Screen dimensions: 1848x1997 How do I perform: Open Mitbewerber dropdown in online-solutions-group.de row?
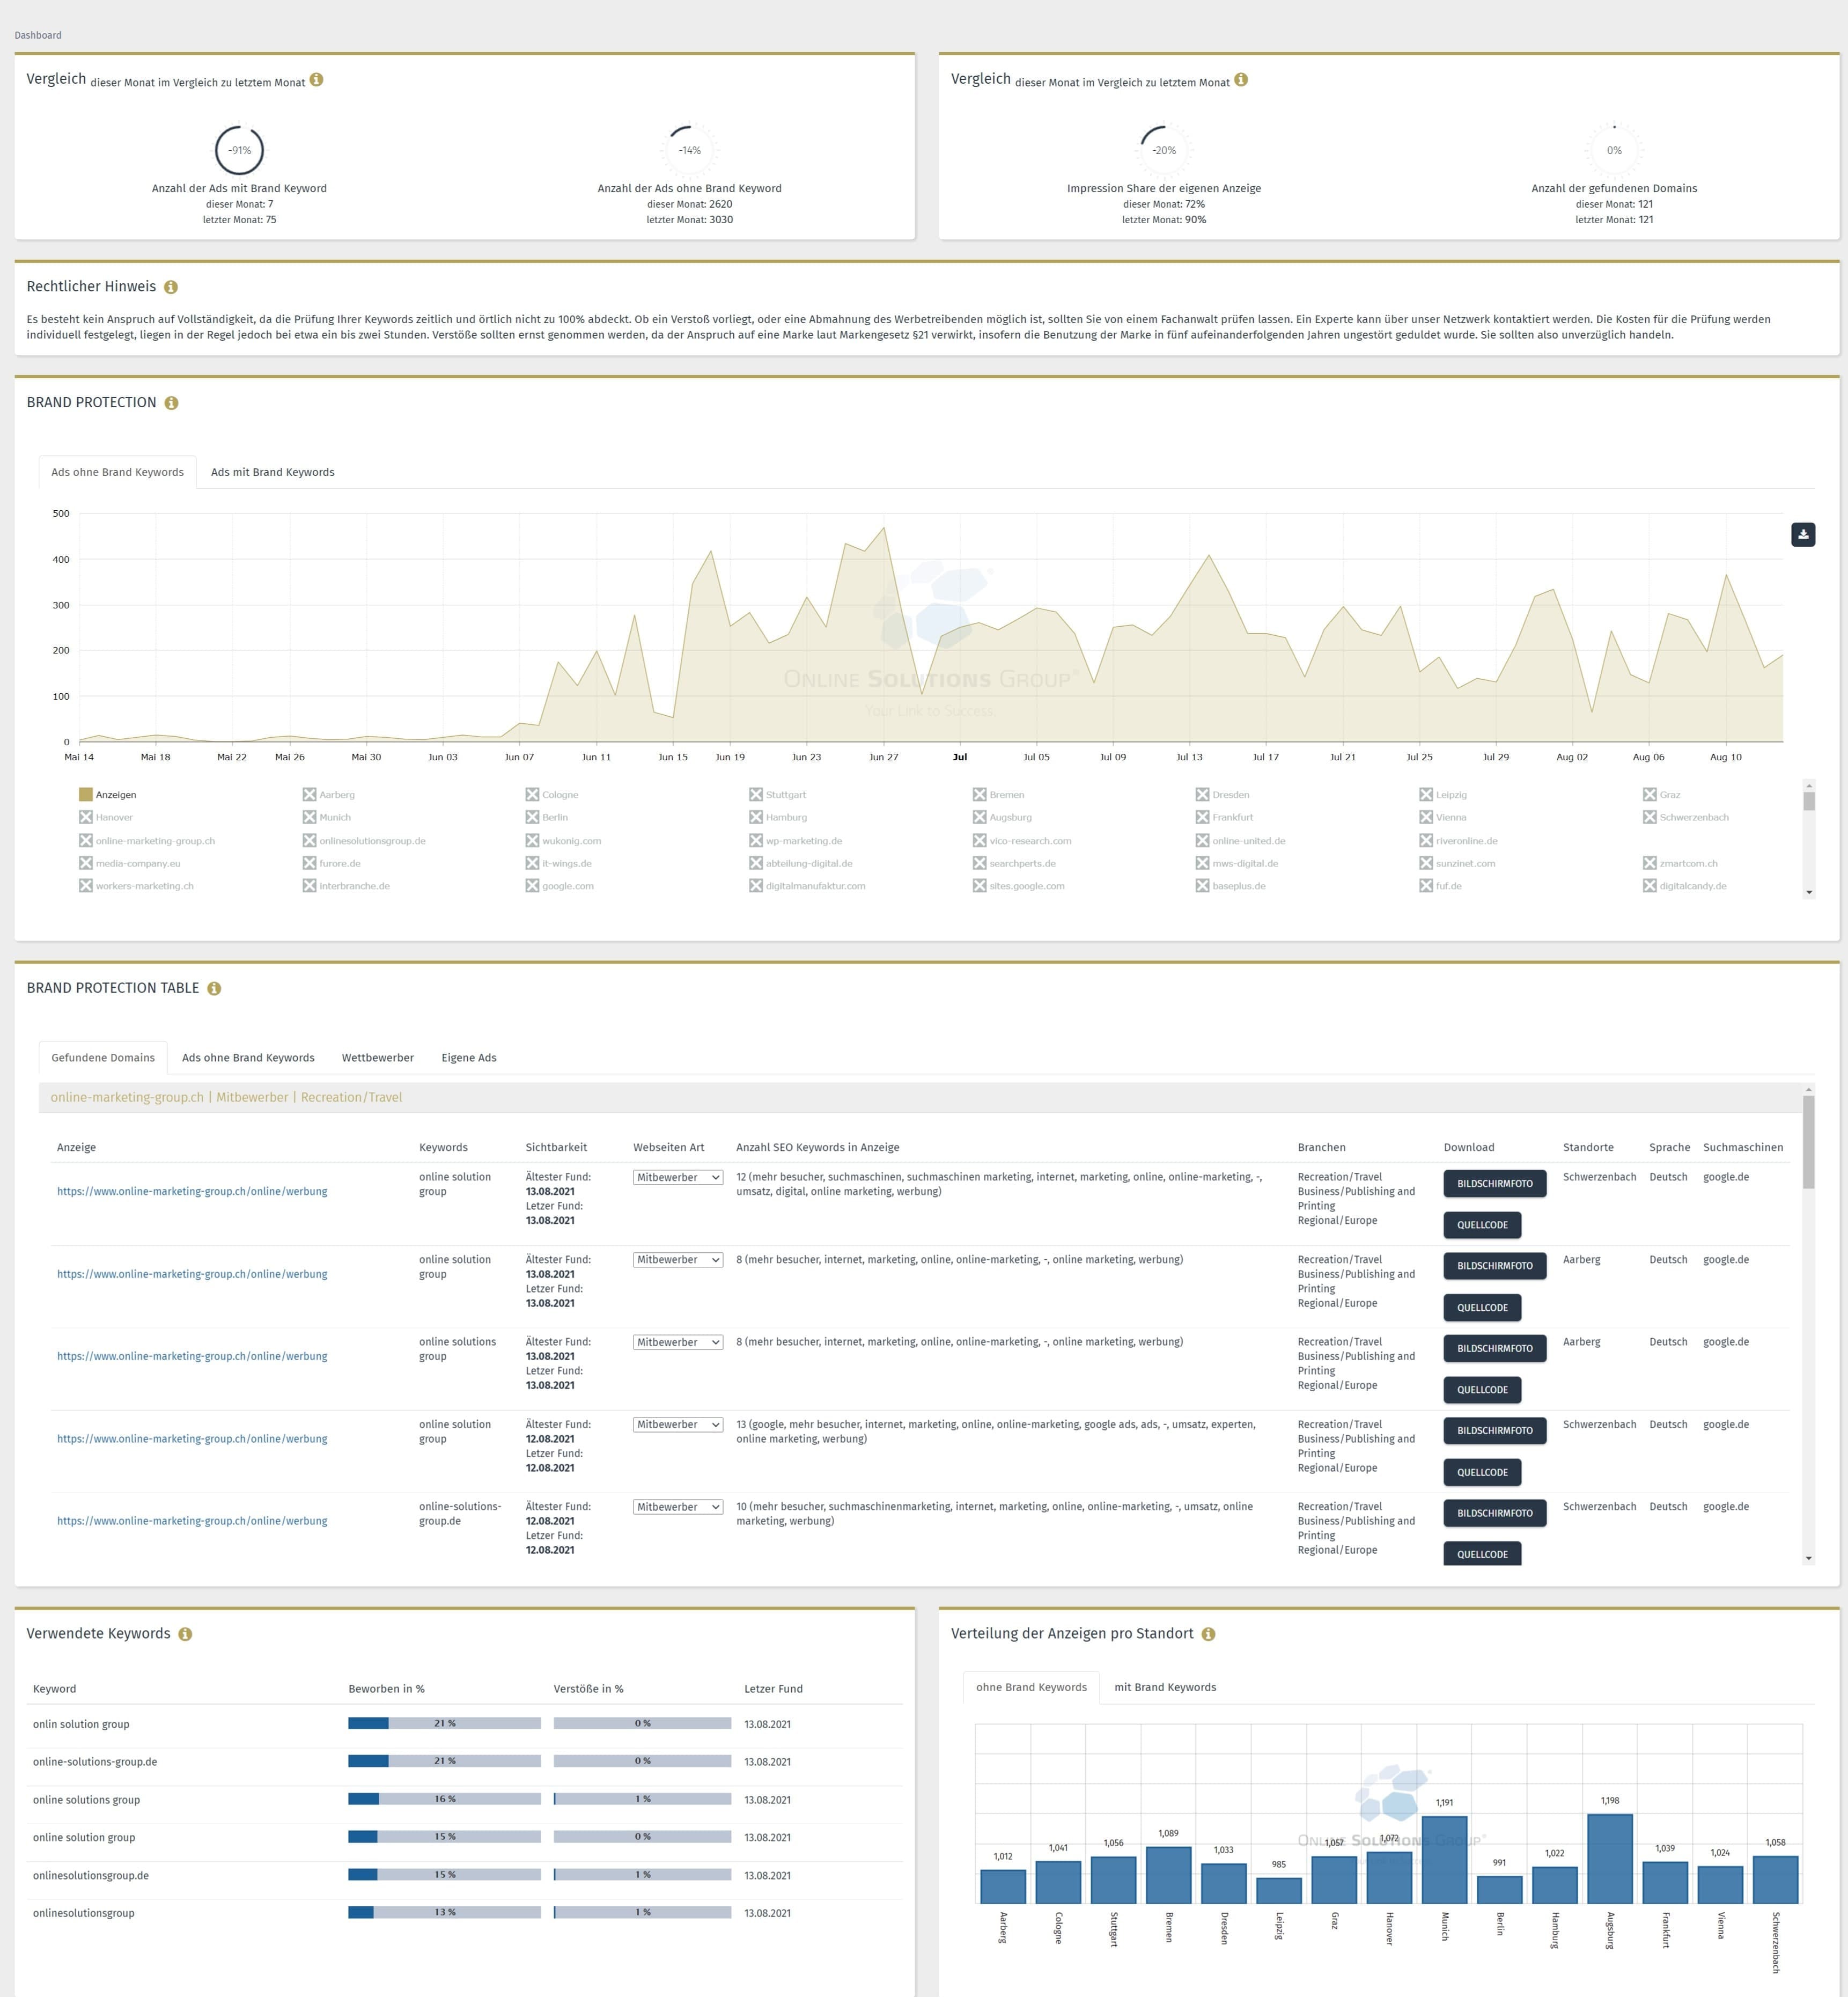point(678,1507)
